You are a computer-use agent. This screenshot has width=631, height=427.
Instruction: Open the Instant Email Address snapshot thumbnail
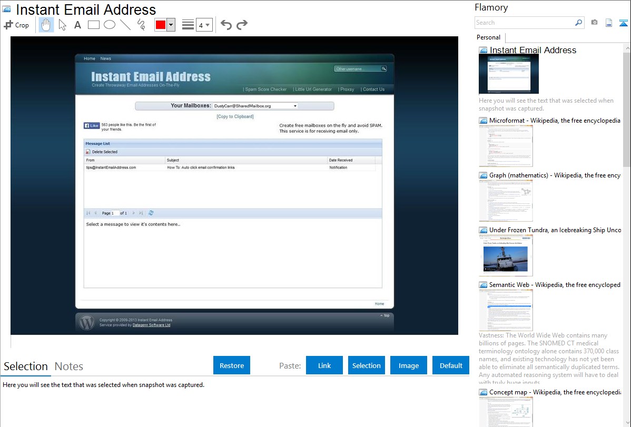tap(509, 74)
